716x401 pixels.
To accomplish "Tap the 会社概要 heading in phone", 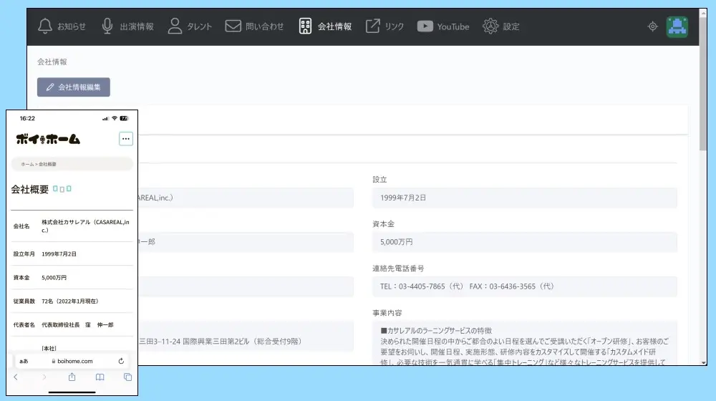I will pos(29,190).
